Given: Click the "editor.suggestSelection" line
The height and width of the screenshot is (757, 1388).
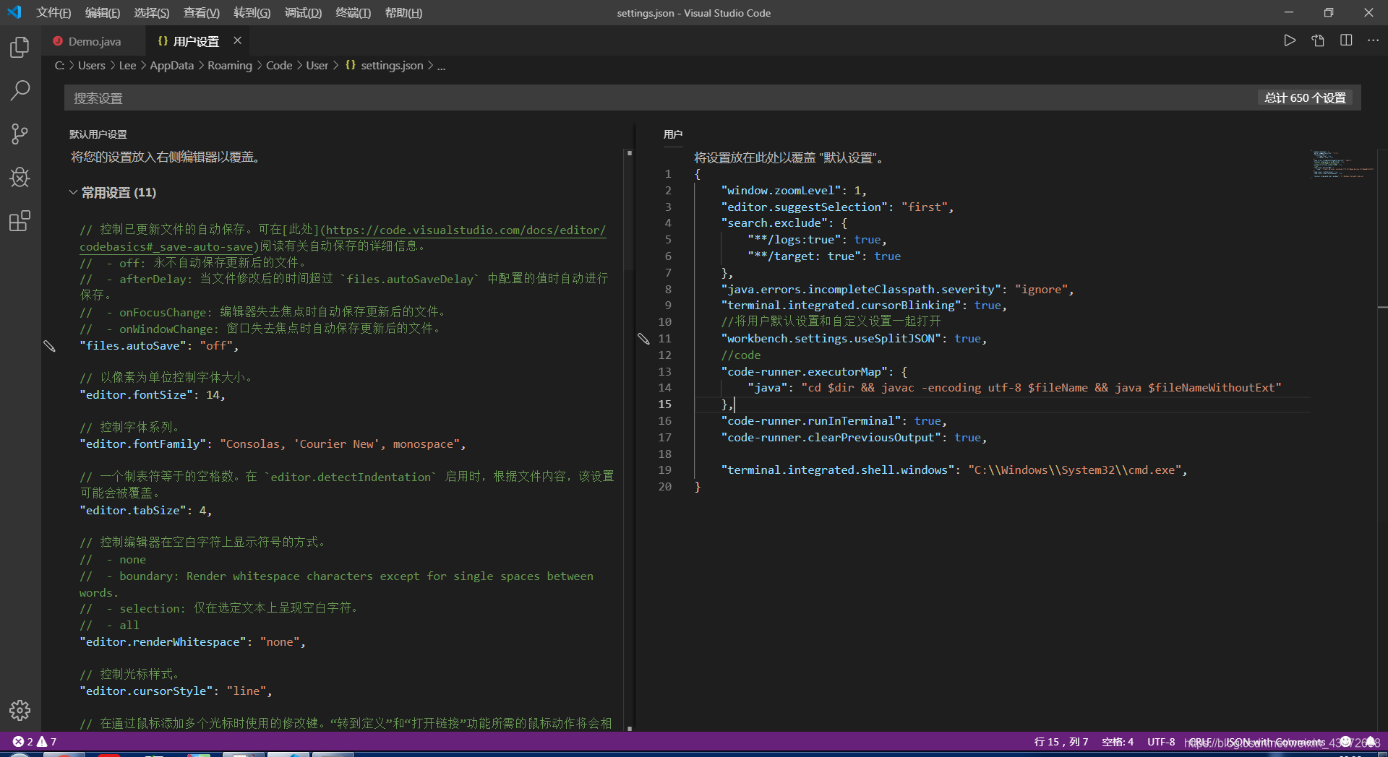Looking at the screenshot, I should (837, 207).
